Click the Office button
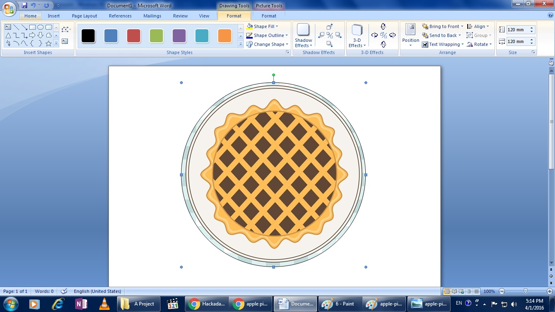This screenshot has height=312, width=555. 9,9
